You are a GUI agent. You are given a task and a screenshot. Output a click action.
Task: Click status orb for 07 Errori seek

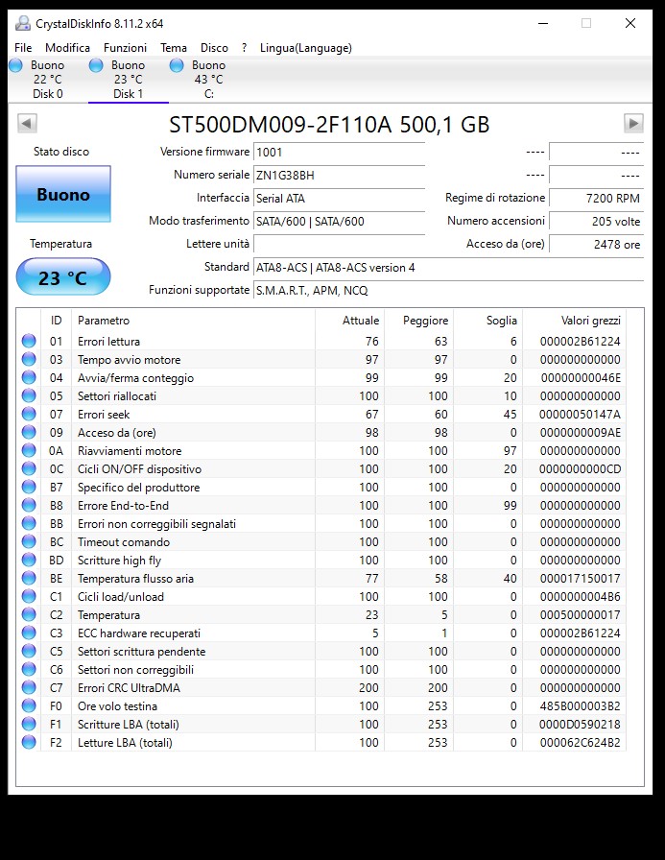point(29,414)
